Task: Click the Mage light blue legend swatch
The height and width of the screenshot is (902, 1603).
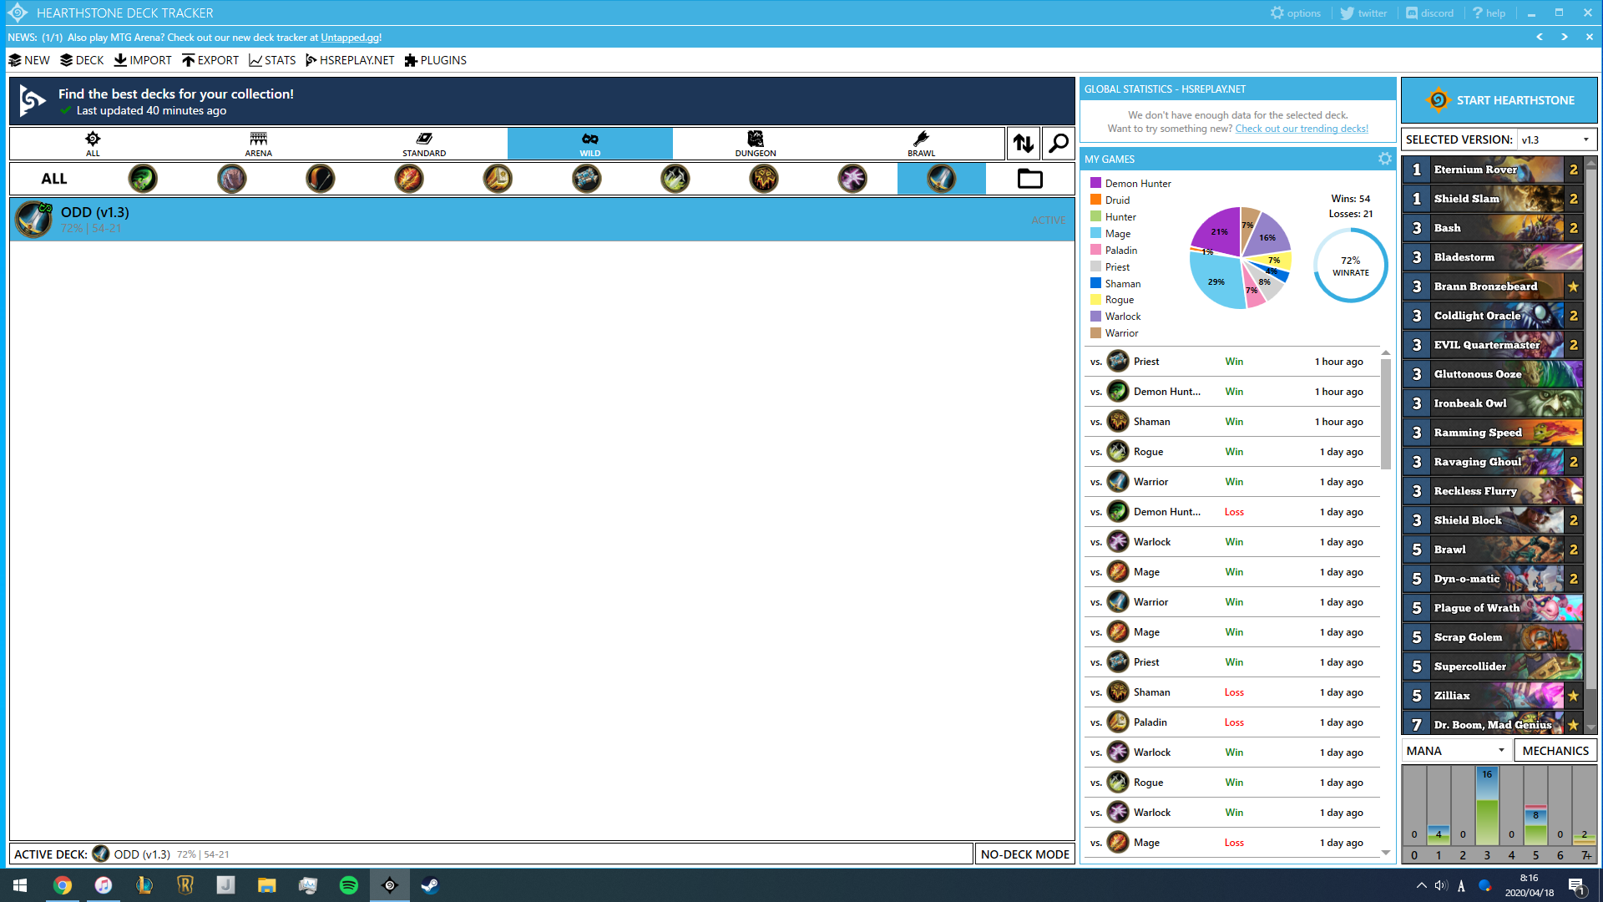Action: click(x=1095, y=233)
